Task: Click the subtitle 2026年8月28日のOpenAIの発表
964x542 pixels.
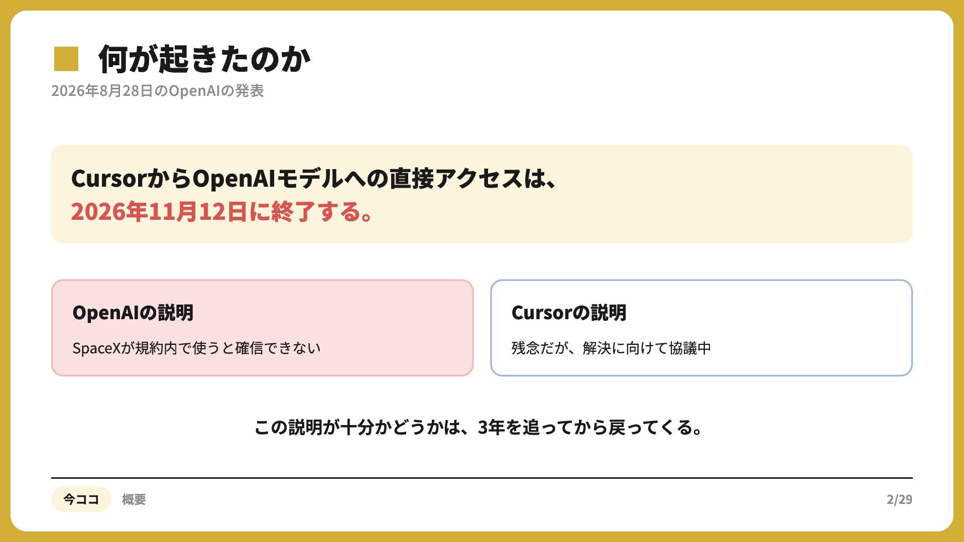Action: click(158, 91)
